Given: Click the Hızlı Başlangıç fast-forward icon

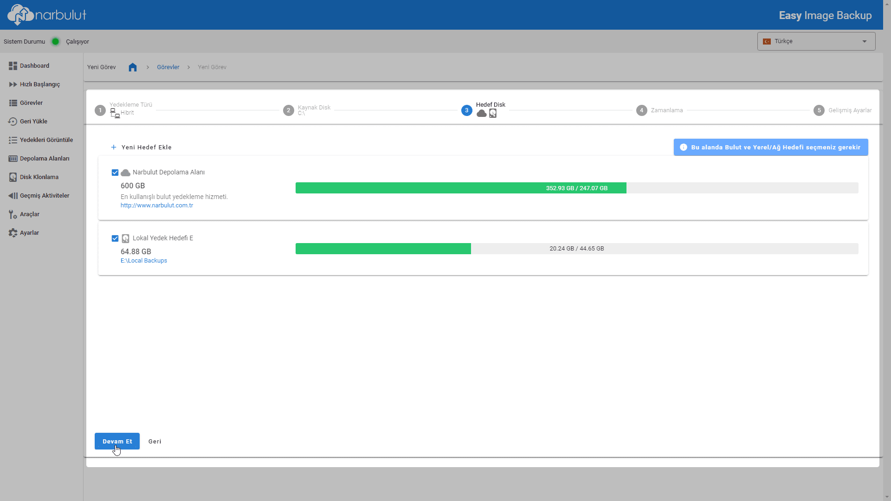Looking at the screenshot, I should click(13, 84).
